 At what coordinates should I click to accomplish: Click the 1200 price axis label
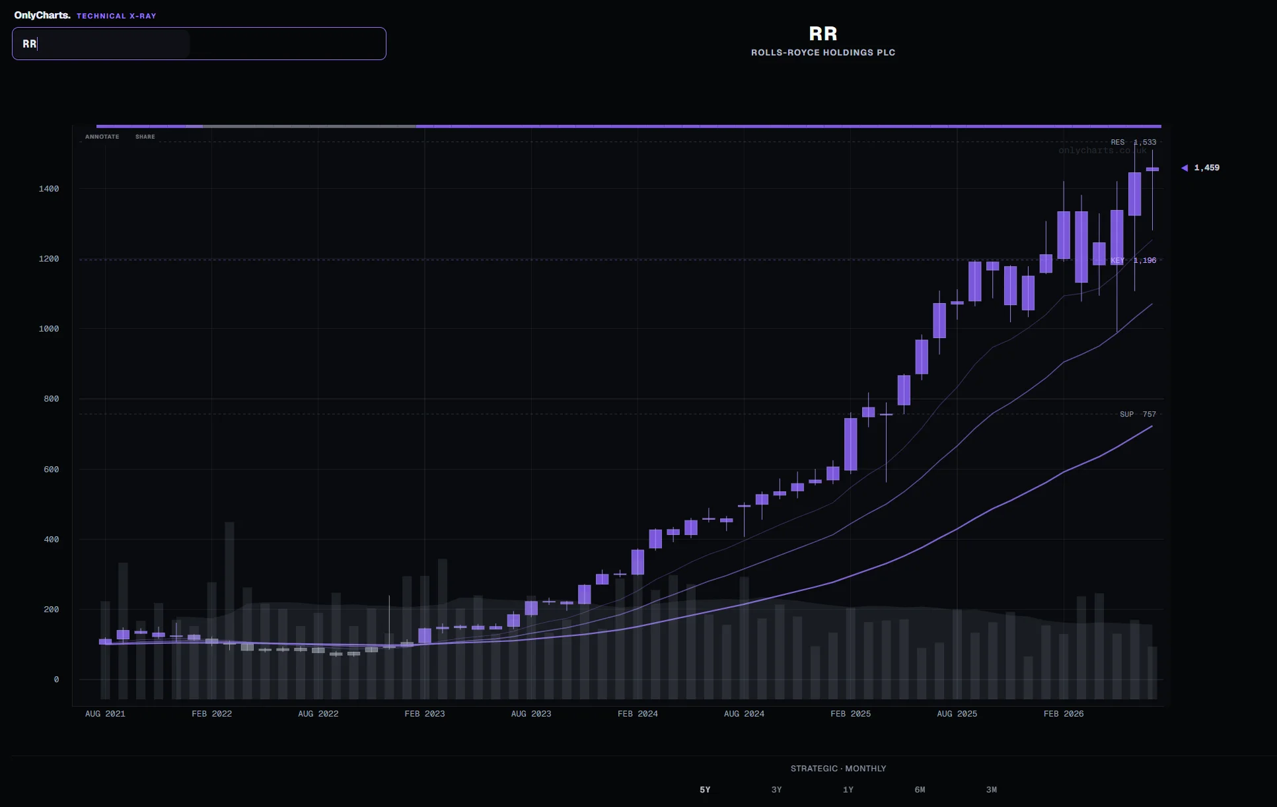tap(49, 259)
